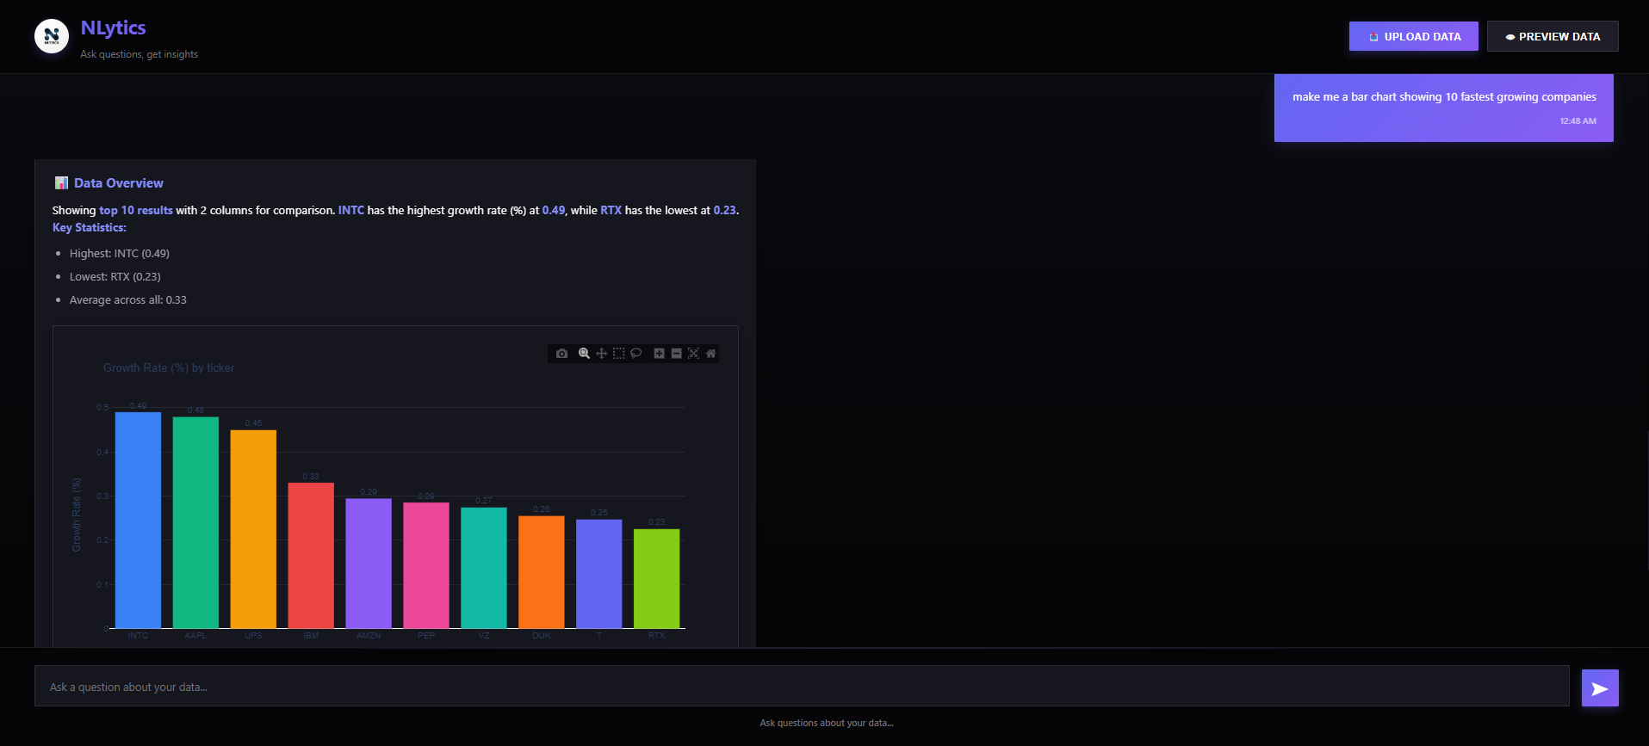This screenshot has width=1649, height=746.
Task: Click the NLytics round logo
Action: pyautogui.click(x=52, y=36)
